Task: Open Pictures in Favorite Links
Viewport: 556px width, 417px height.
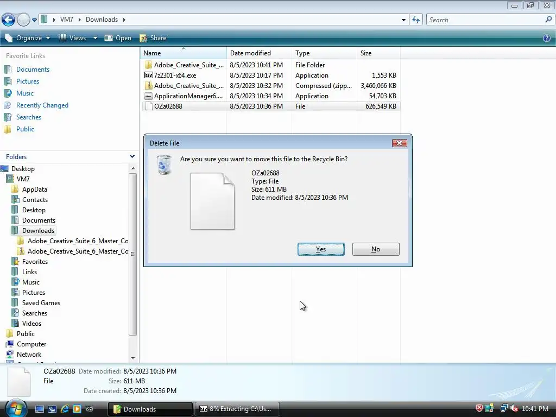Action: (28, 81)
